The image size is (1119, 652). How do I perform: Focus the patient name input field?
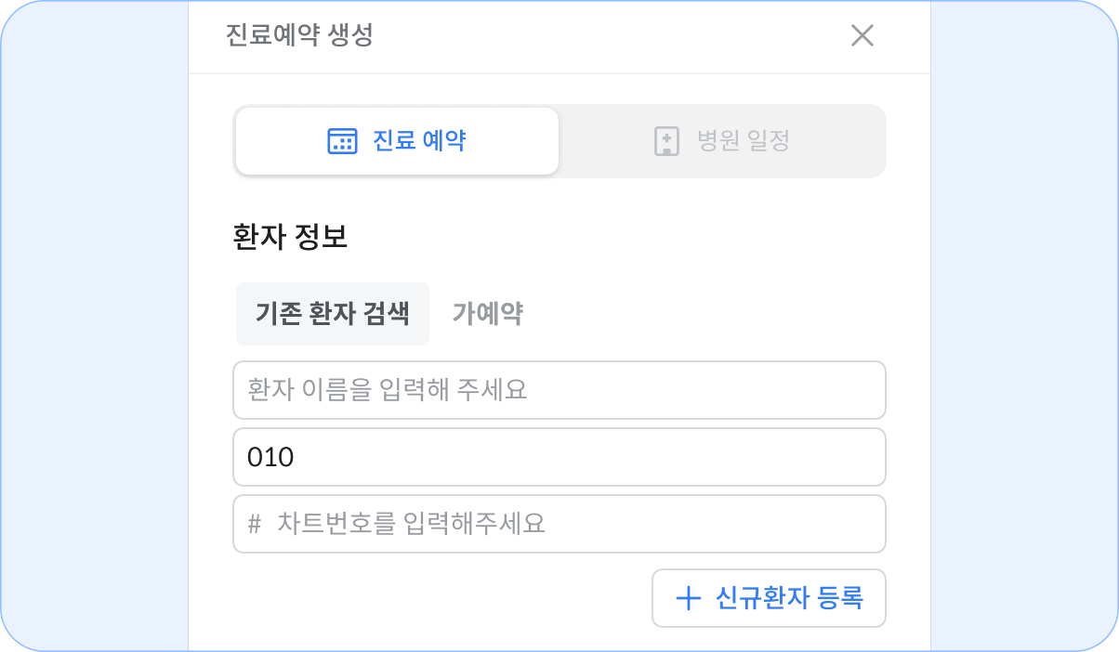click(559, 390)
